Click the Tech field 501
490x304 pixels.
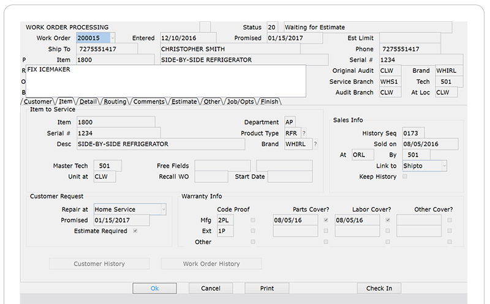449,82
